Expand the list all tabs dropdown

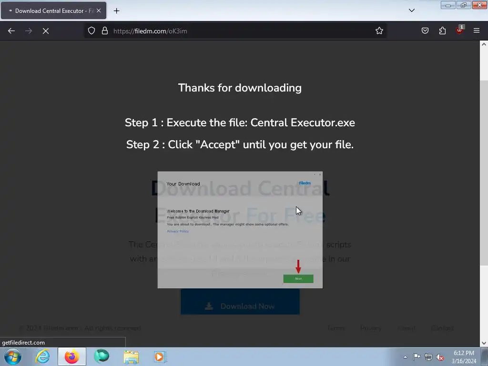pyautogui.click(x=412, y=10)
